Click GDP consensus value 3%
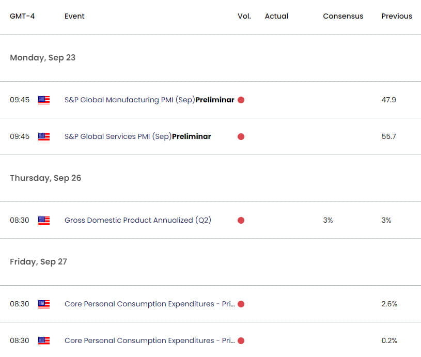 (328, 220)
